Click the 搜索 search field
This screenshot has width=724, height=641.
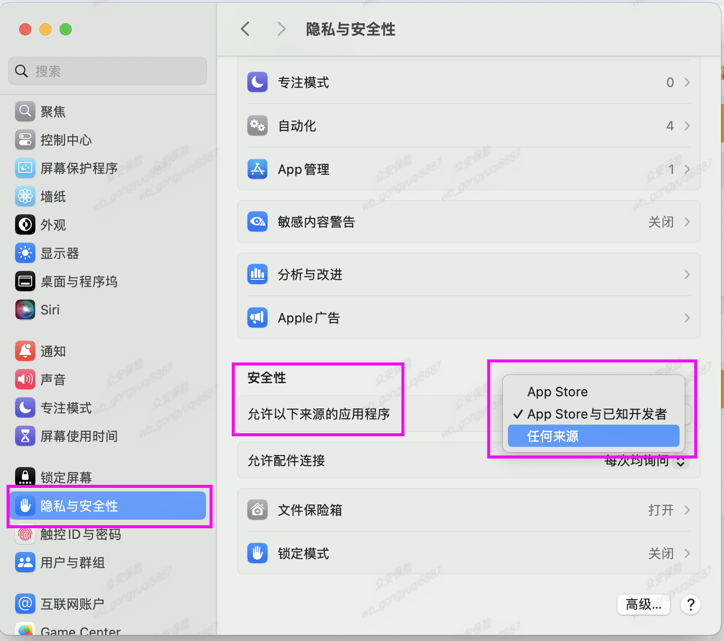pyautogui.click(x=108, y=71)
